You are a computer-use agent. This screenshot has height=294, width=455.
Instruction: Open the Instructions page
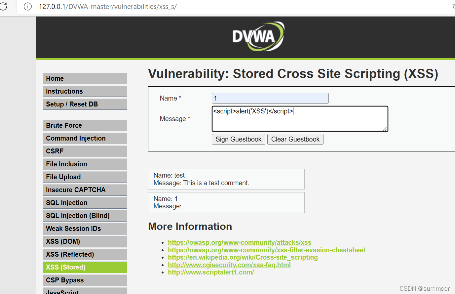85,91
